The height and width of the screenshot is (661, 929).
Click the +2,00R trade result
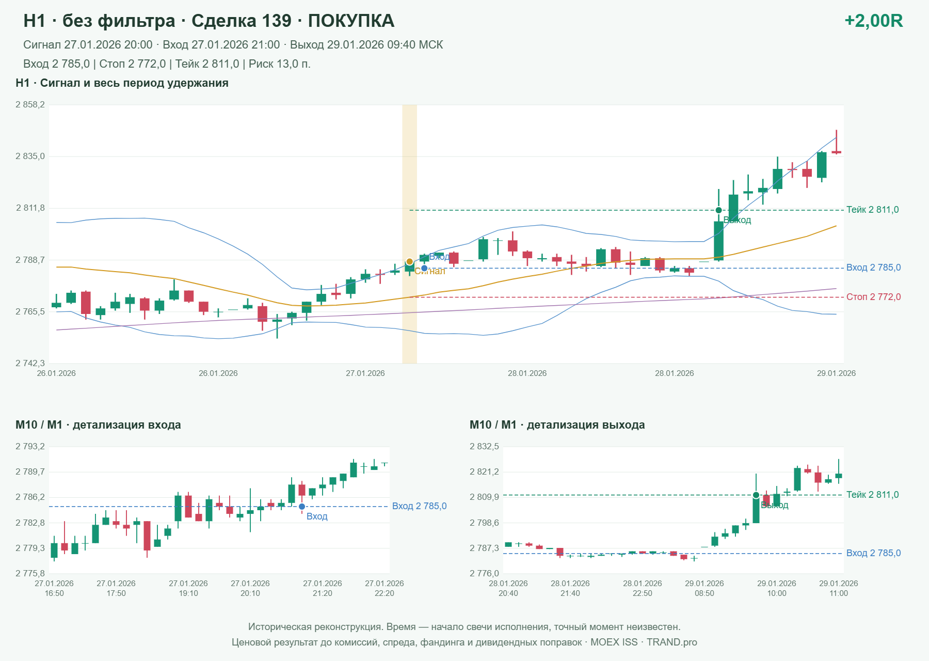(x=873, y=21)
